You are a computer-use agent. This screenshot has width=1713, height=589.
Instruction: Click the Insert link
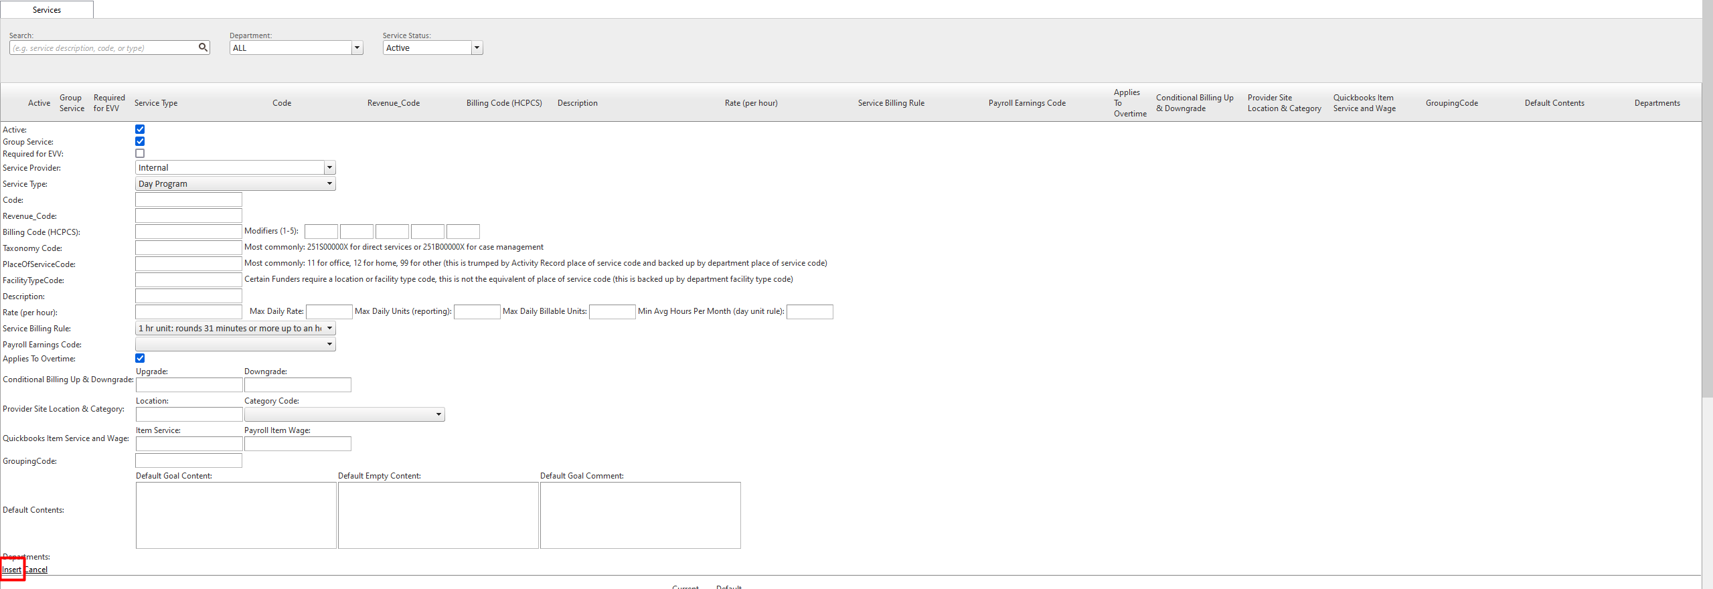(x=11, y=570)
